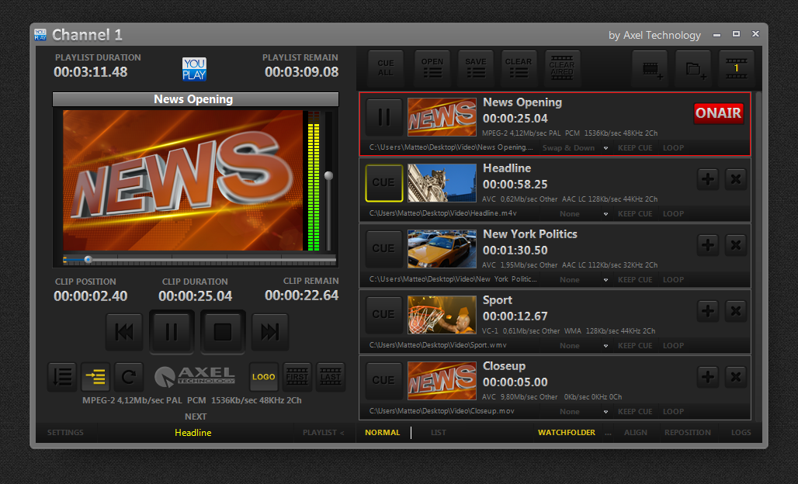Expand the Headline clip's None dropdown
This screenshot has width=798, height=484.
pyautogui.click(x=581, y=214)
